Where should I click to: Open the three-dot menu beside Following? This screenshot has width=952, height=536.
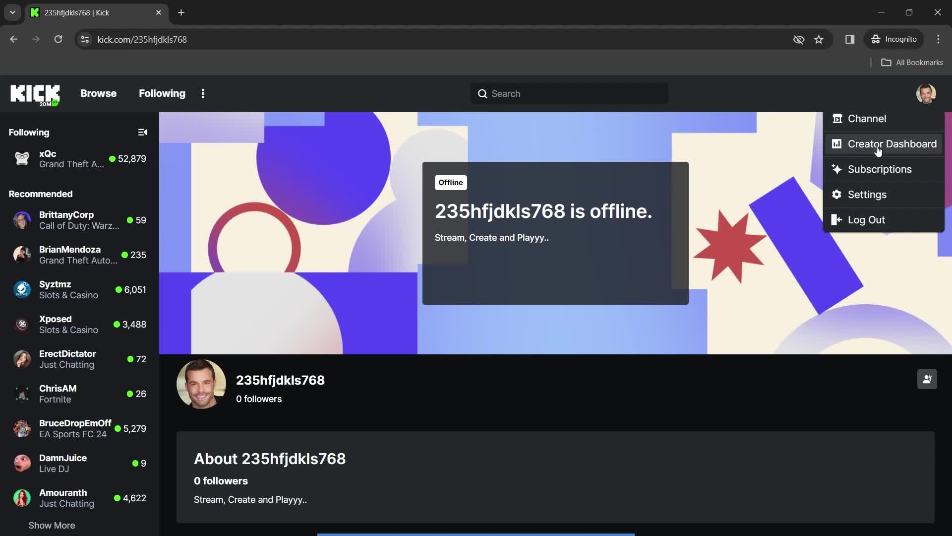tap(203, 94)
